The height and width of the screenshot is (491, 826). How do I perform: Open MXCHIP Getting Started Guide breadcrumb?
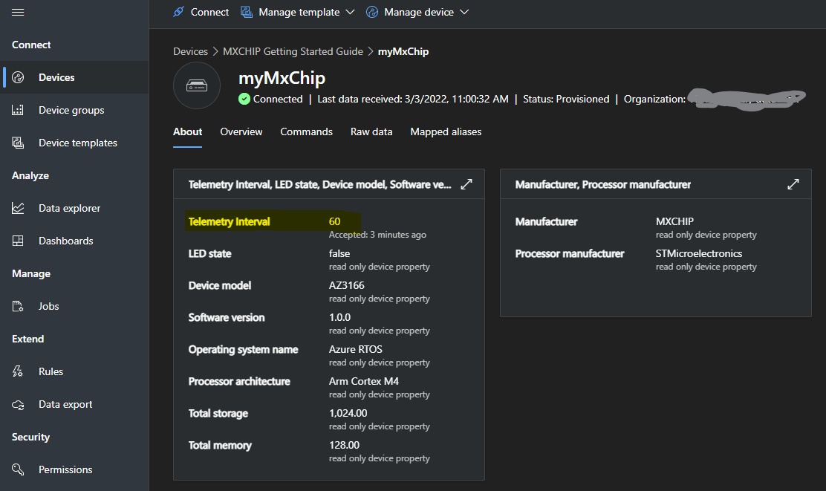click(293, 52)
